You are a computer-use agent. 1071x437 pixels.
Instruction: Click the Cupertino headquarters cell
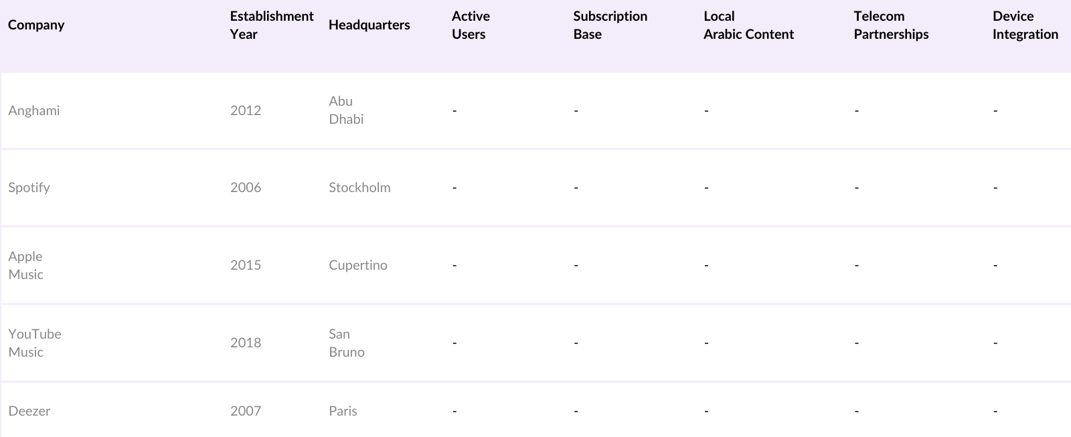pos(358,265)
